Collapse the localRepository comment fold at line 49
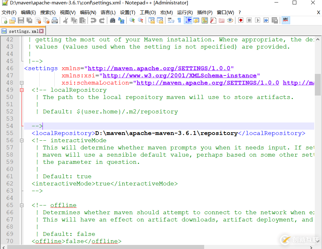Image resolution: width=322 pixels, height=249 pixels. tap(21, 90)
